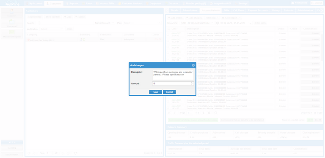Click Show new first button

(53, 17)
